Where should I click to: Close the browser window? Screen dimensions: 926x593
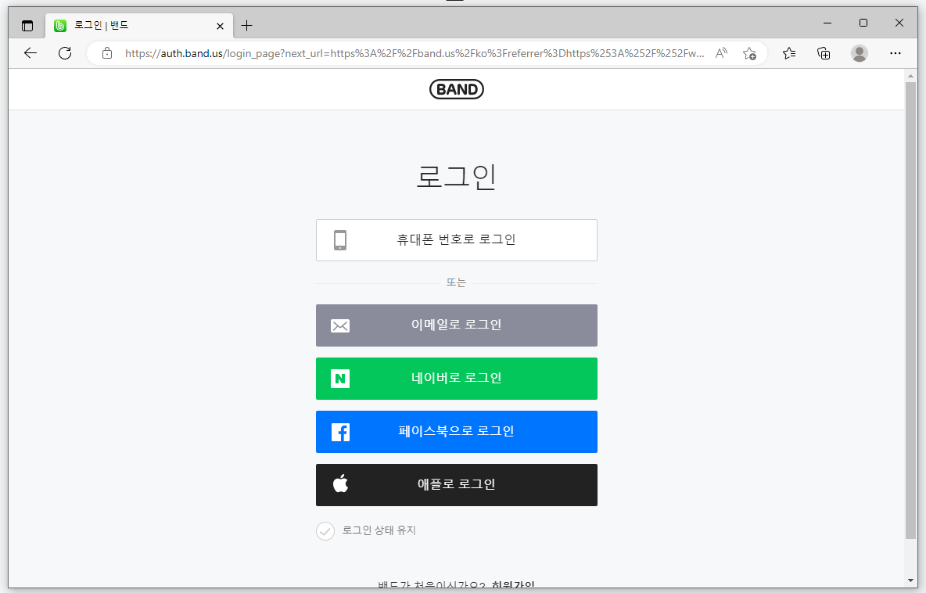pos(899,23)
